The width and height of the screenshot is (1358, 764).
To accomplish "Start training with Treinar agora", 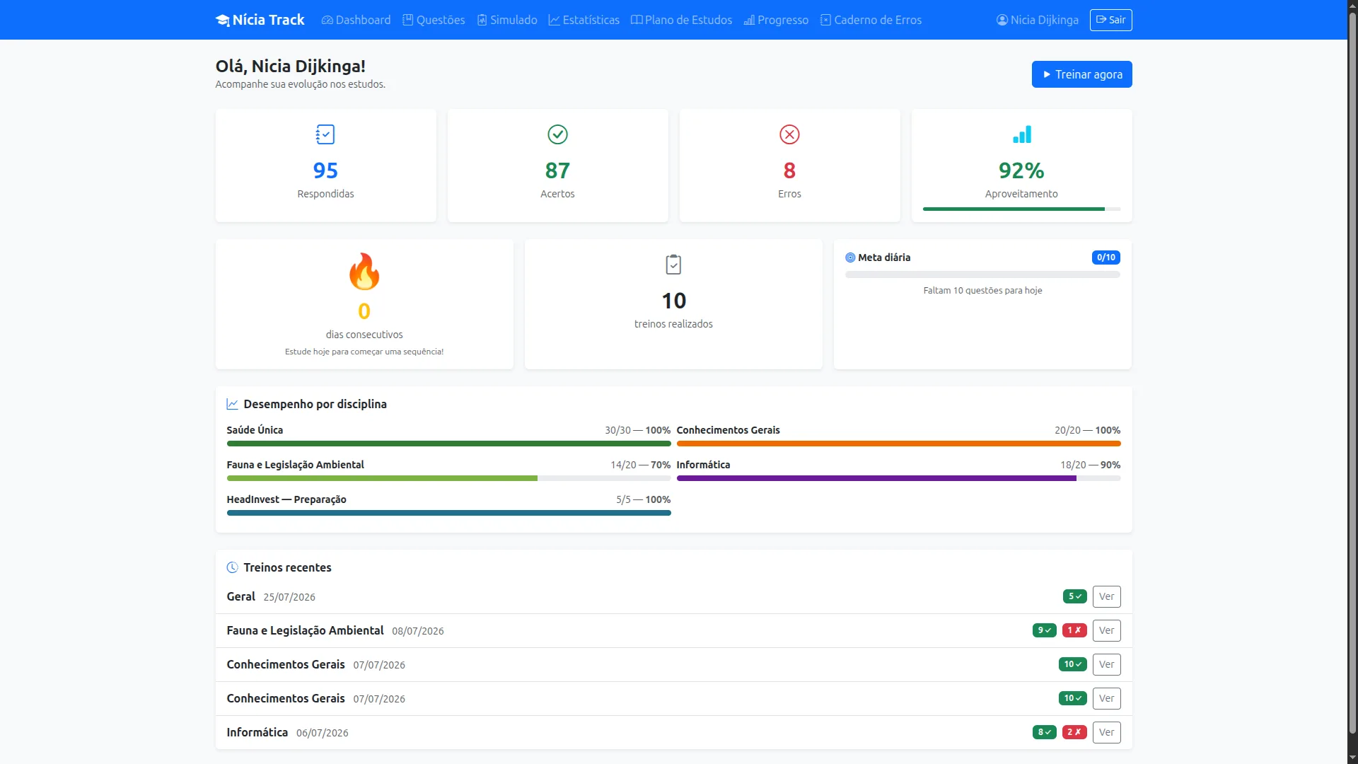I will pos(1081,74).
